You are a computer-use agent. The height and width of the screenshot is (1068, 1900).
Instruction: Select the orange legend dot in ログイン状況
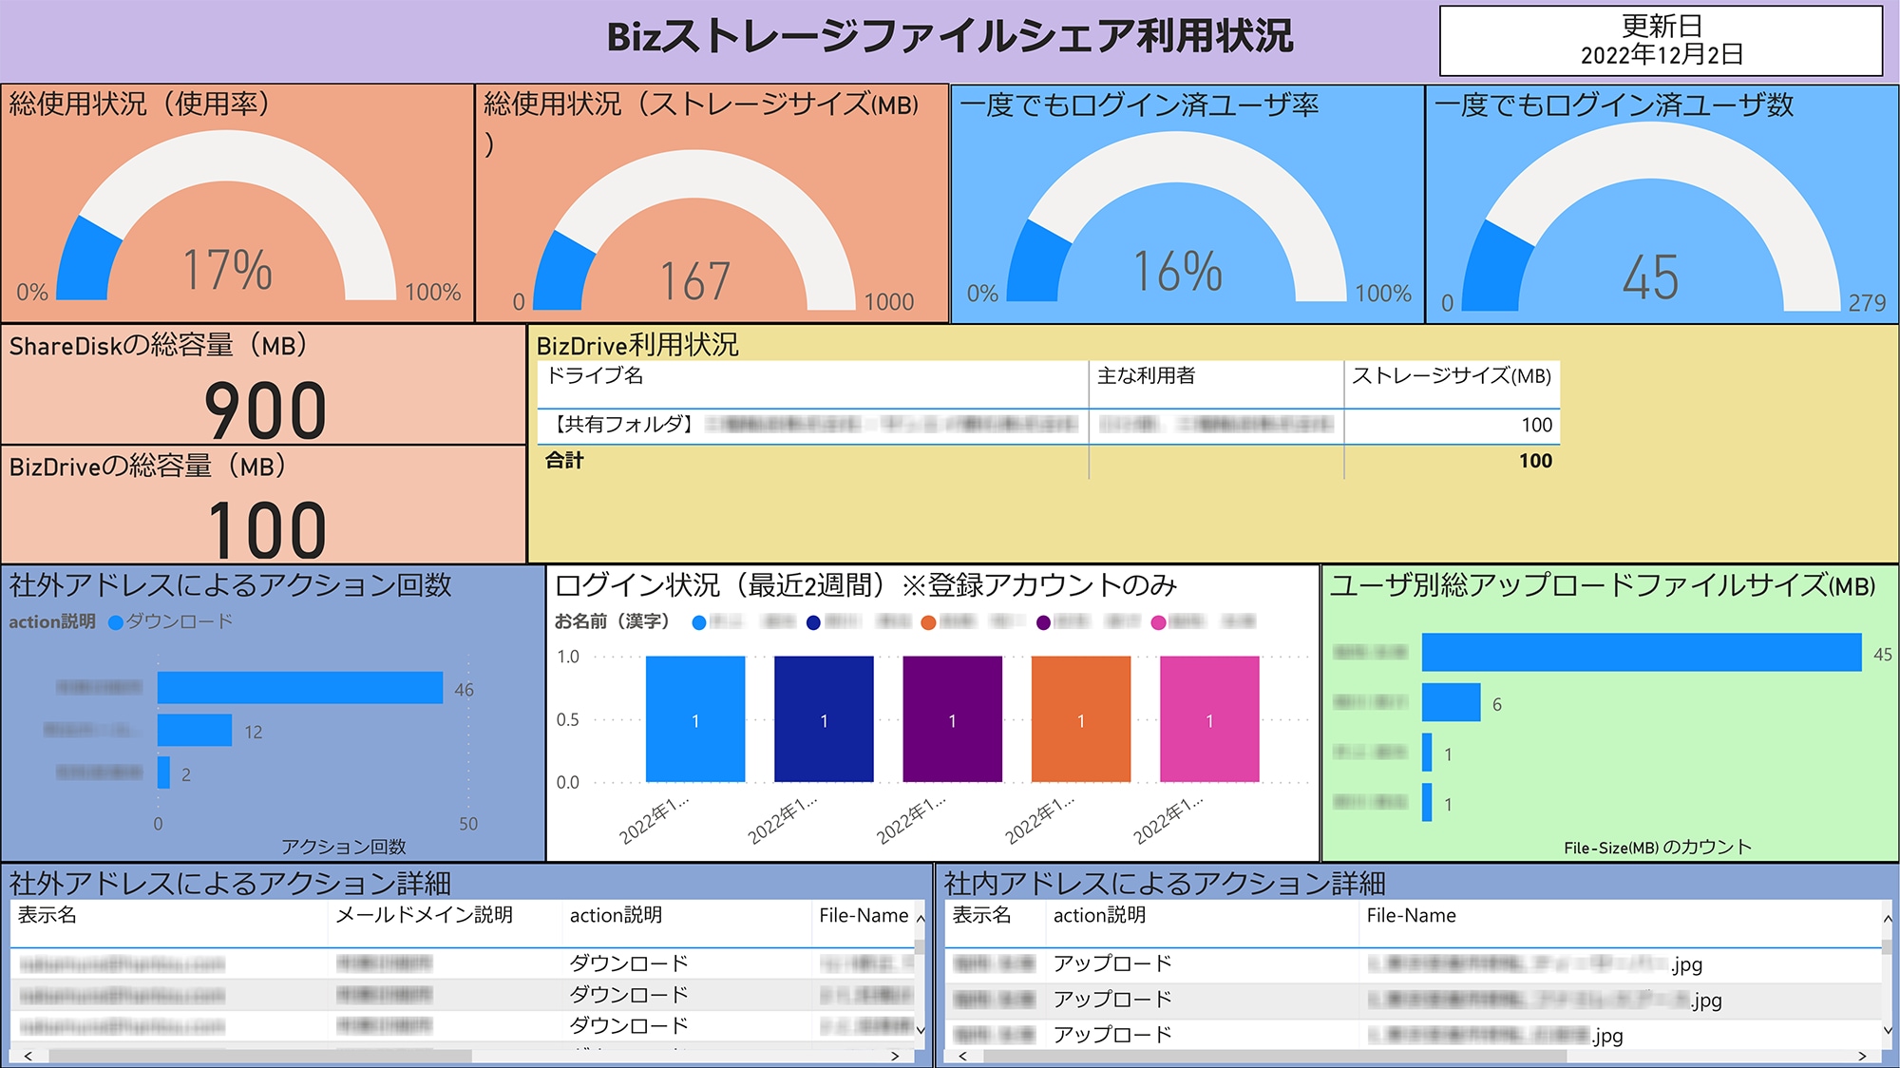(928, 622)
